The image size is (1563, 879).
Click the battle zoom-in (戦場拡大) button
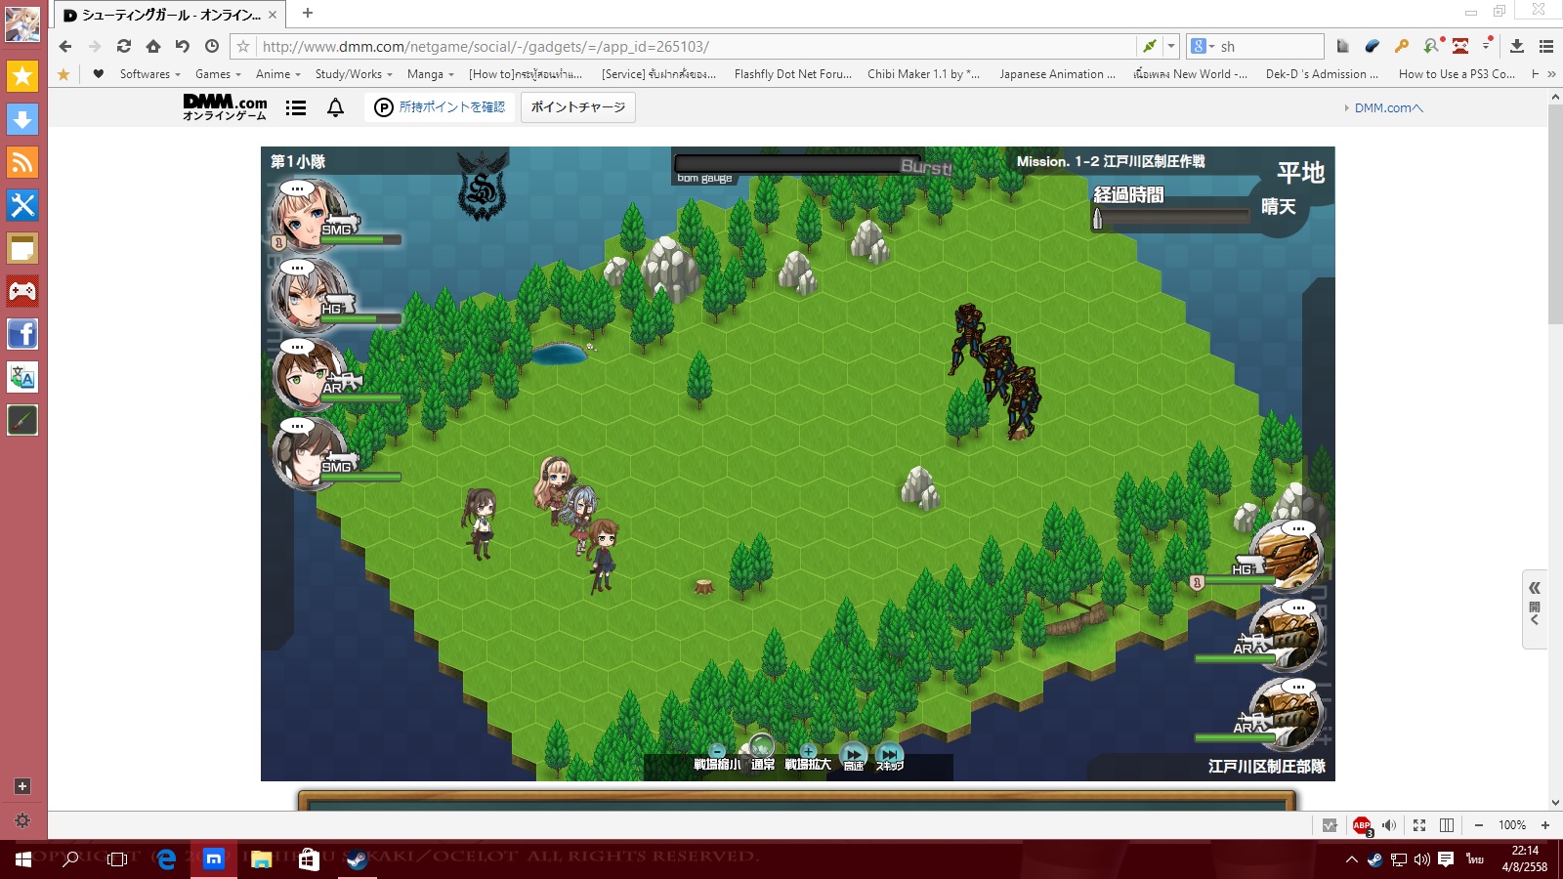click(808, 758)
